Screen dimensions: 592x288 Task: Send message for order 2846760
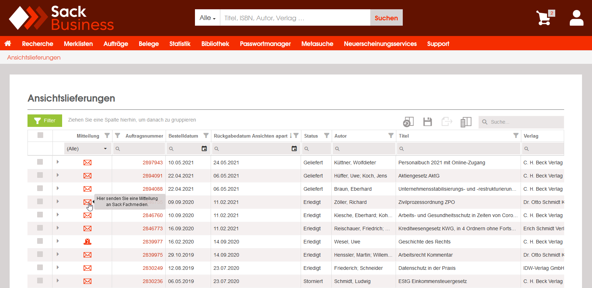click(87, 215)
